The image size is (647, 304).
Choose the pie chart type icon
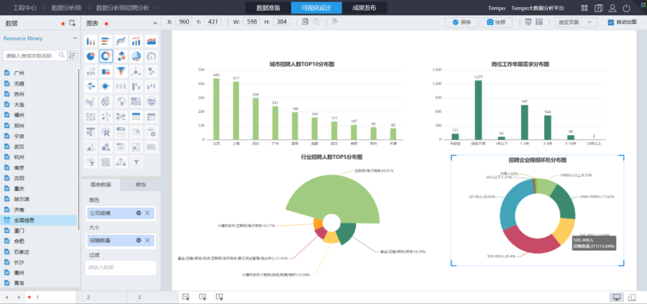click(91, 56)
